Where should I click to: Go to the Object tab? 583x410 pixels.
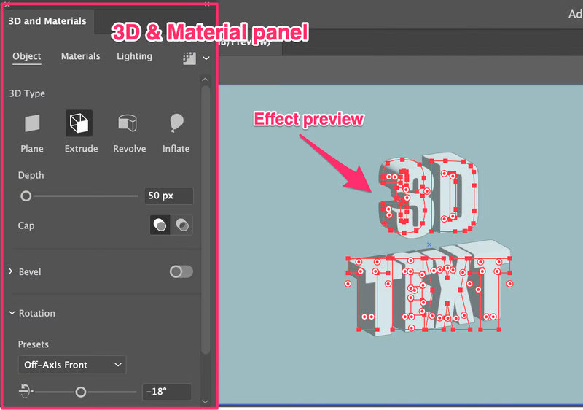(x=27, y=56)
